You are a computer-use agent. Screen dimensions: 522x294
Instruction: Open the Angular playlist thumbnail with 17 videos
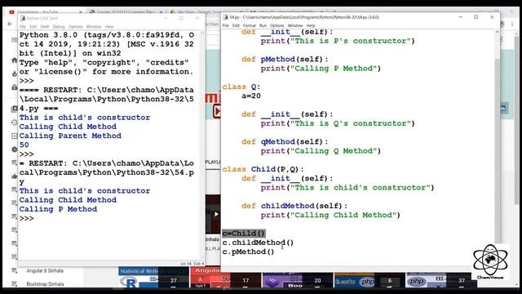click(225, 278)
